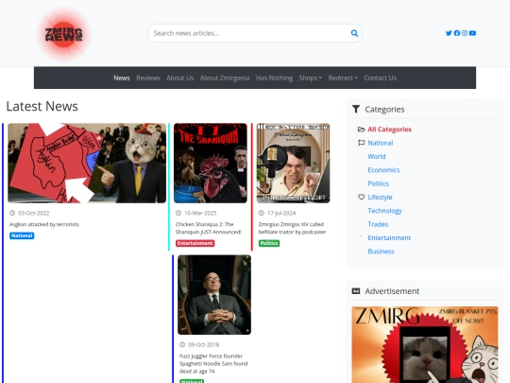
Task: Click the open folder icon beside All Categories
Action: pos(361,130)
